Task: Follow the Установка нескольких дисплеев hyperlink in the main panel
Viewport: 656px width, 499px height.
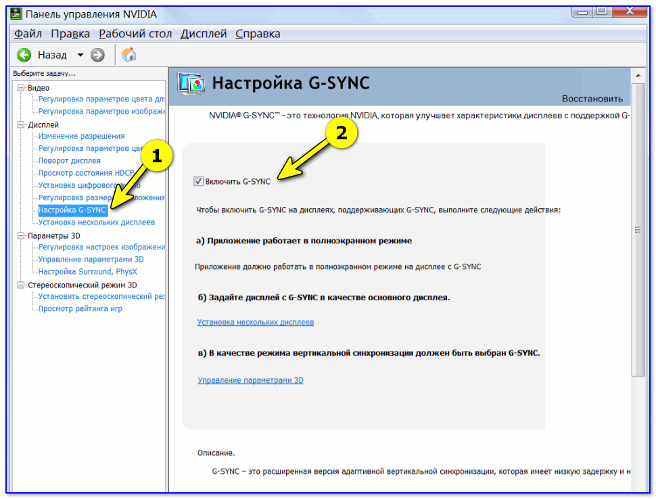Action: click(x=256, y=322)
